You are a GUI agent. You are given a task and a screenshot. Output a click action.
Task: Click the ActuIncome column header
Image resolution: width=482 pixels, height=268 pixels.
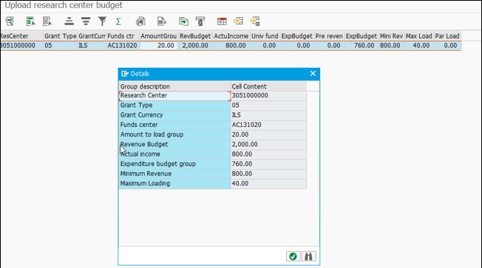(231, 36)
